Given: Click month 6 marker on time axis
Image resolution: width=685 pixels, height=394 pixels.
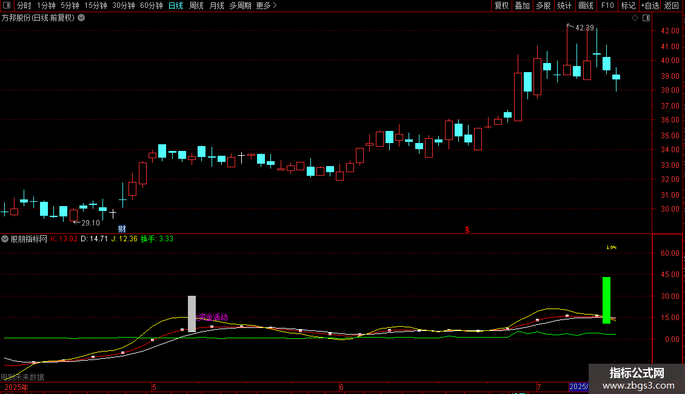Looking at the screenshot, I should click(x=342, y=387).
